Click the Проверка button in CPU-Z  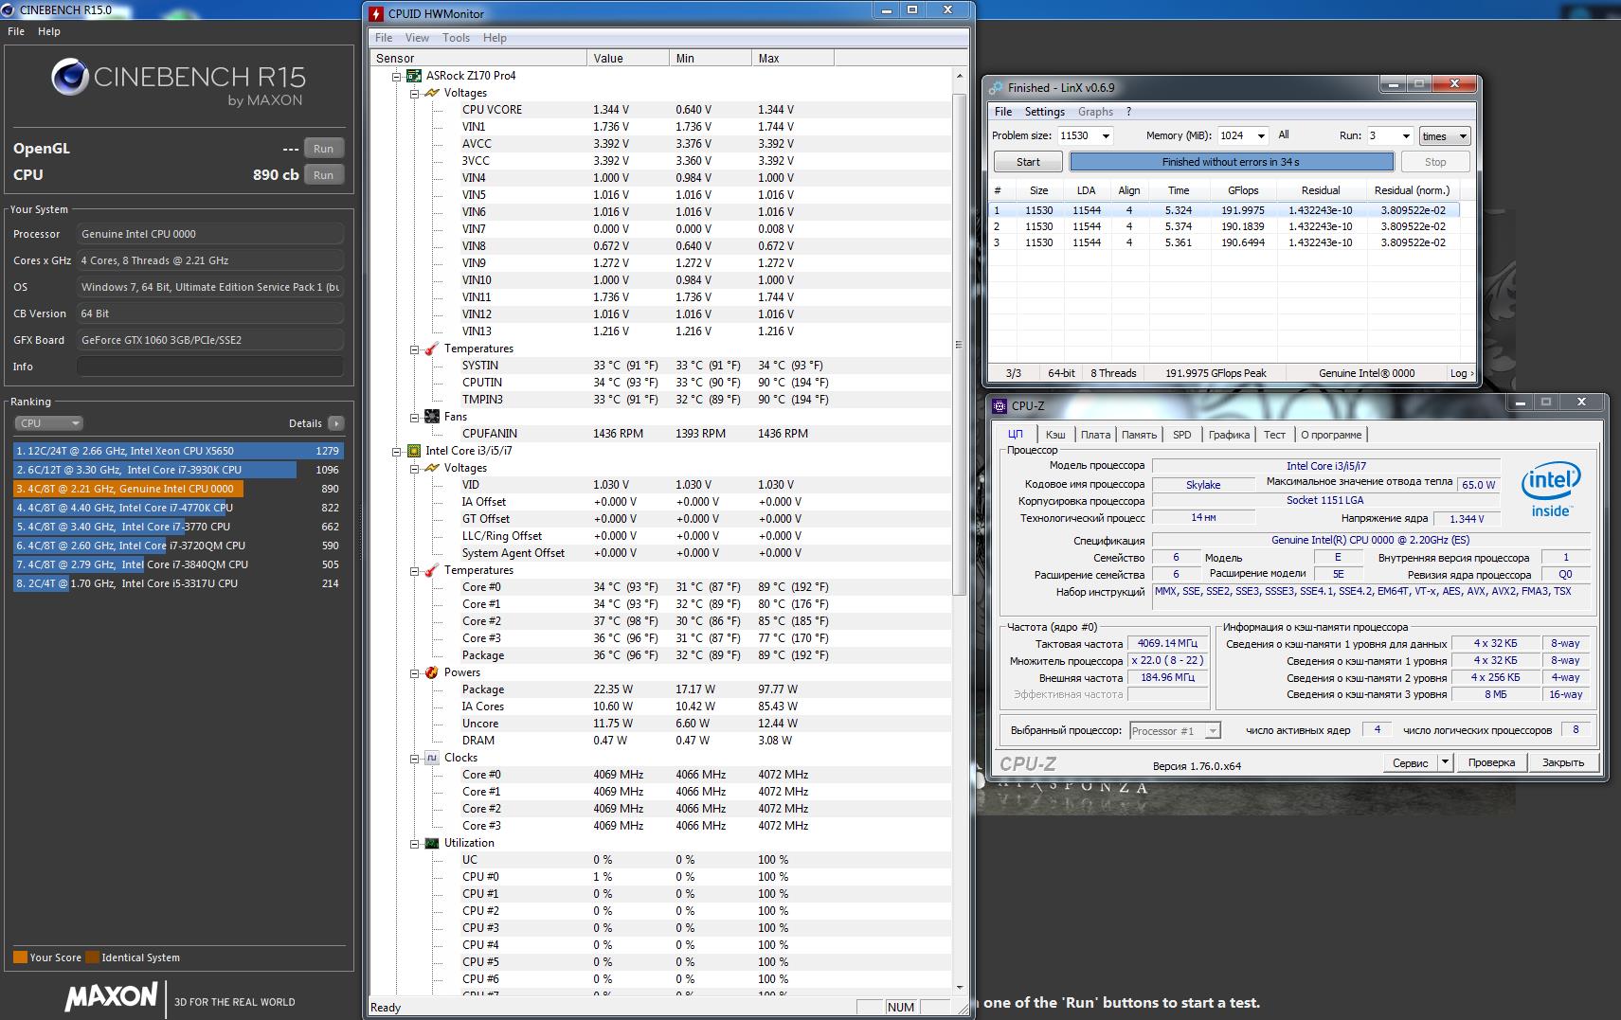(1491, 762)
